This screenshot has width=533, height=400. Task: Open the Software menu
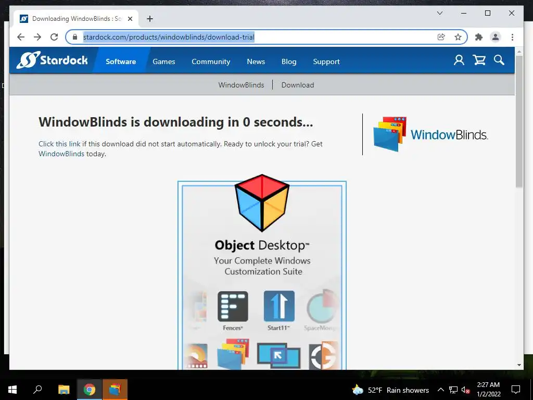pyautogui.click(x=121, y=61)
